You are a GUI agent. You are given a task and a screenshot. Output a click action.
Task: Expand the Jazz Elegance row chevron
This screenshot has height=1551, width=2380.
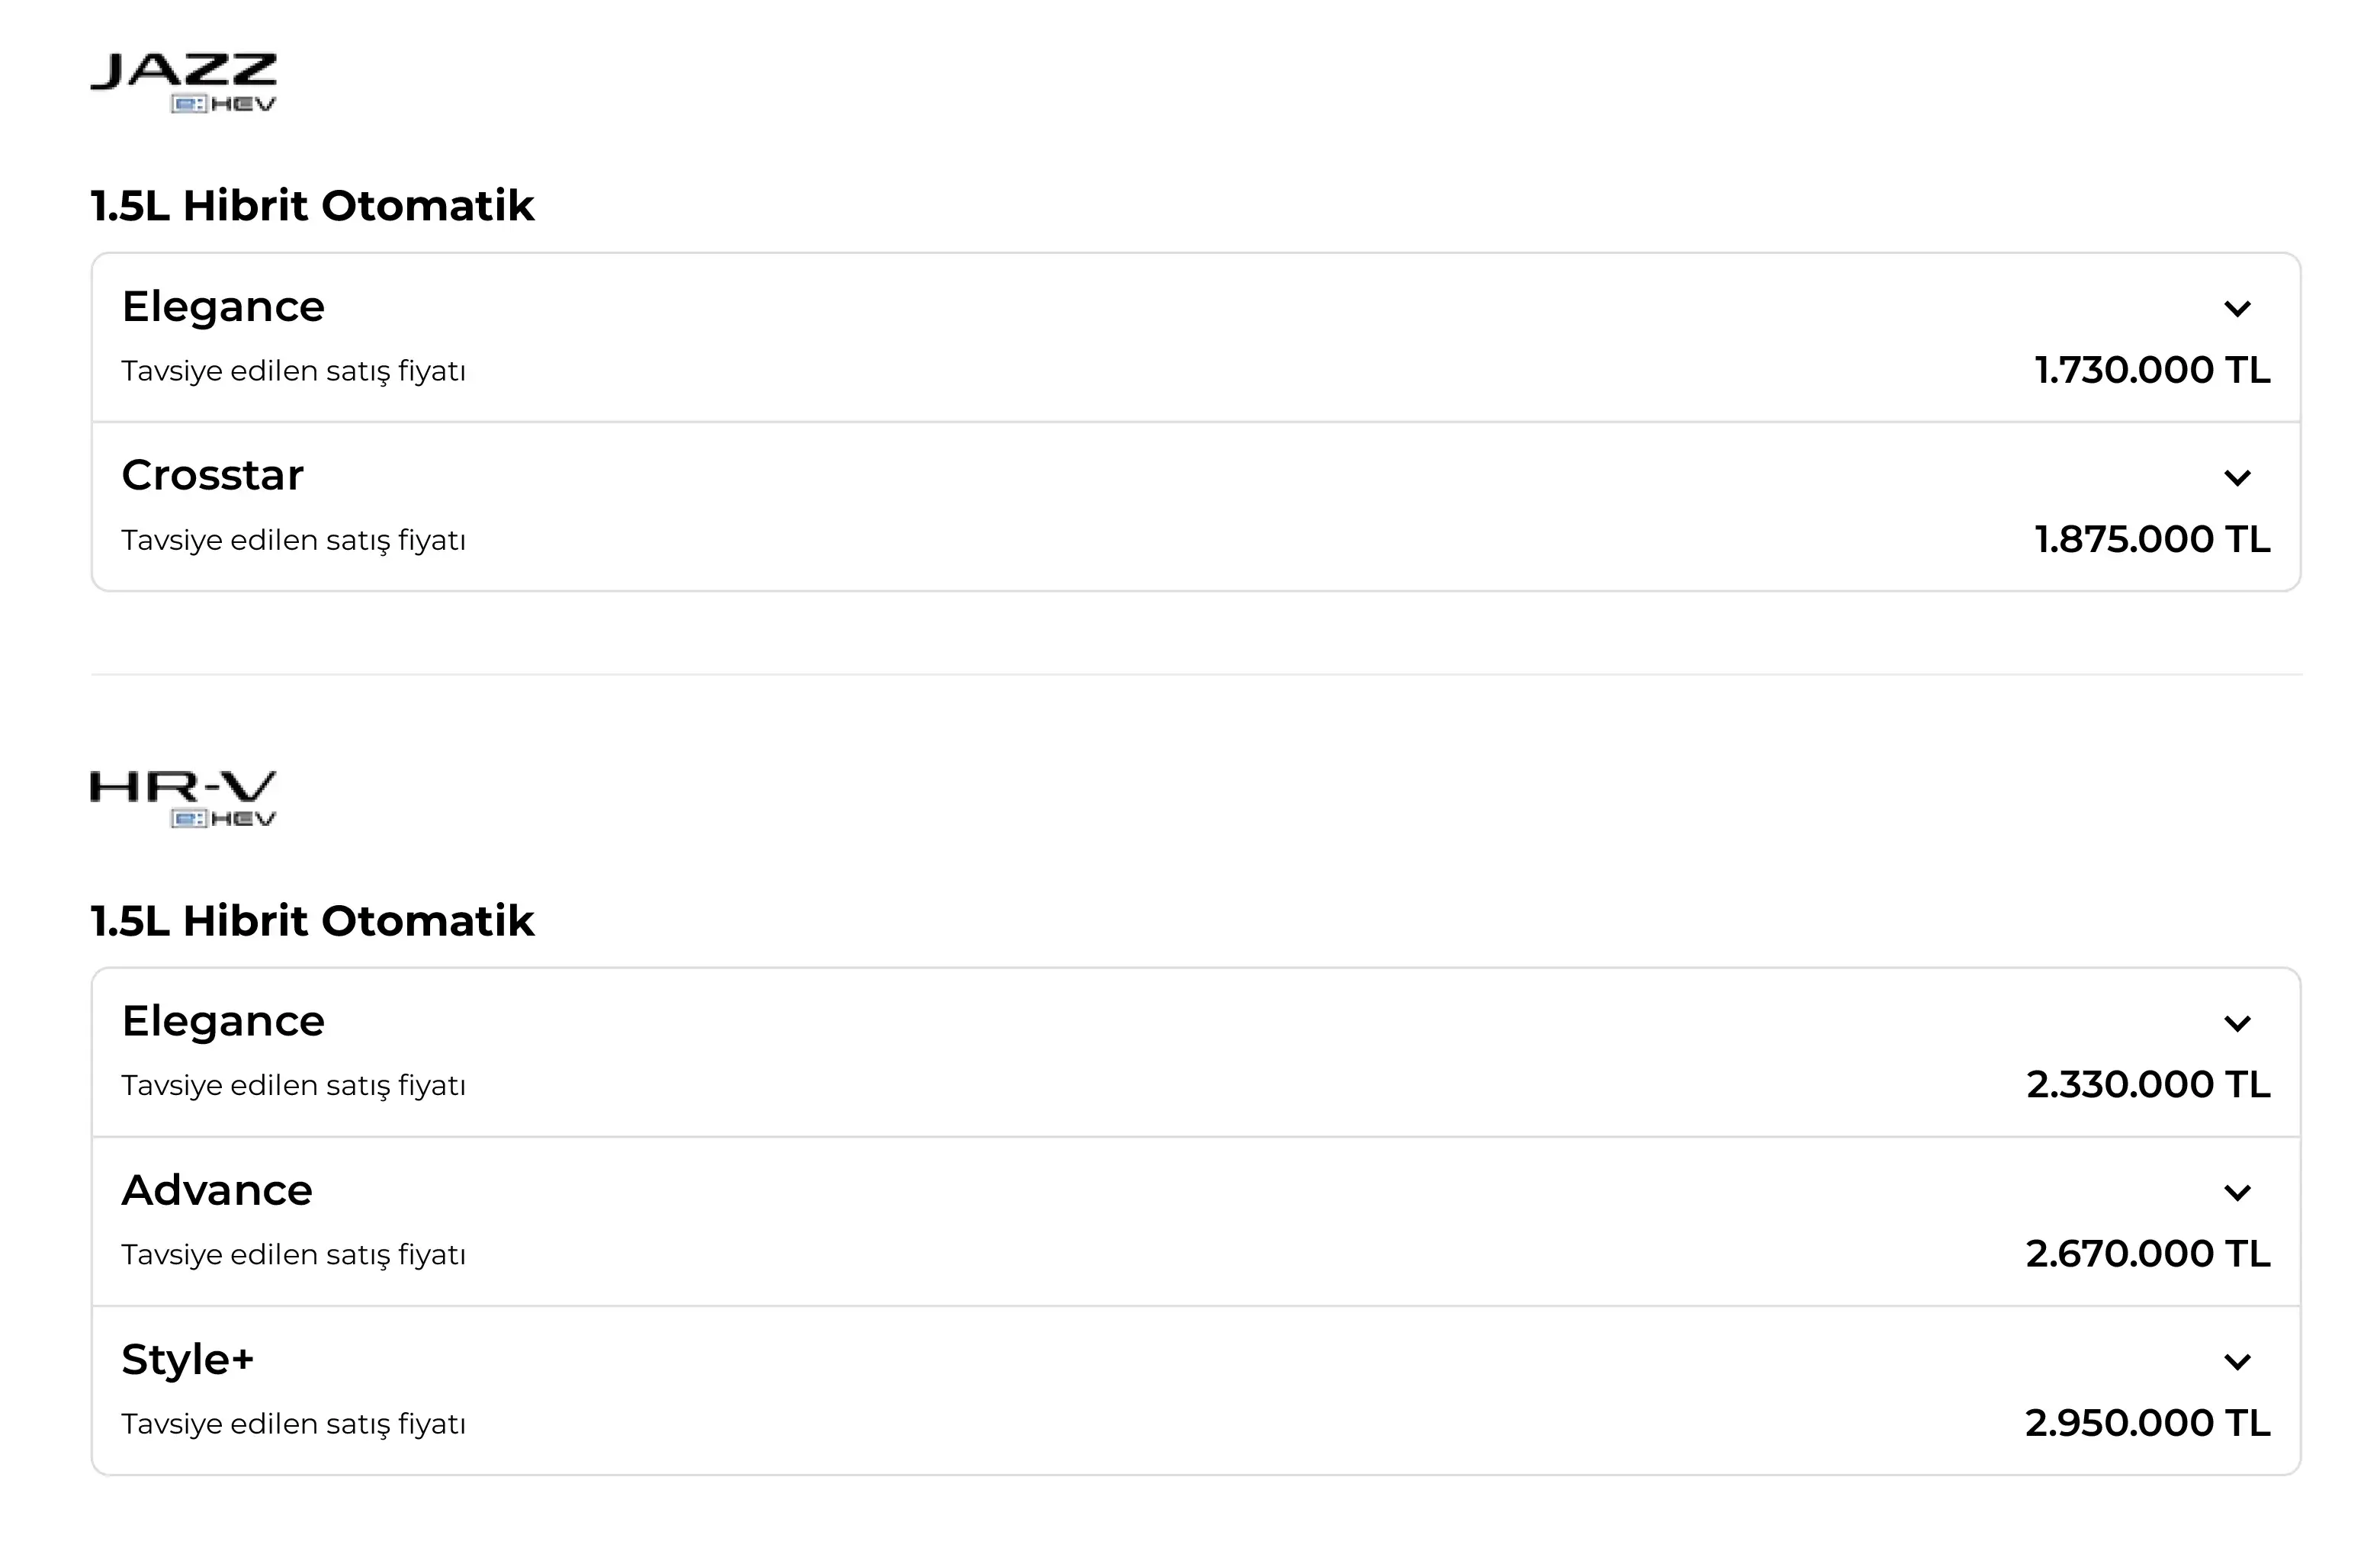click(x=2237, y=309)
